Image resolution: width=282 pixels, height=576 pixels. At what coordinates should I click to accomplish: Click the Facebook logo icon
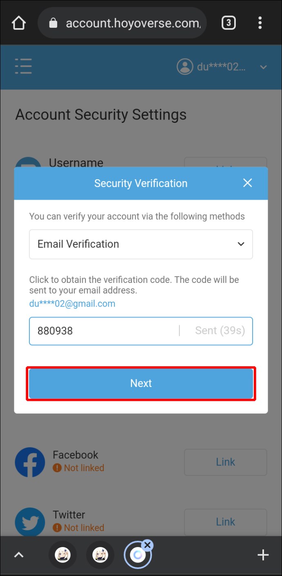[30, 463]
